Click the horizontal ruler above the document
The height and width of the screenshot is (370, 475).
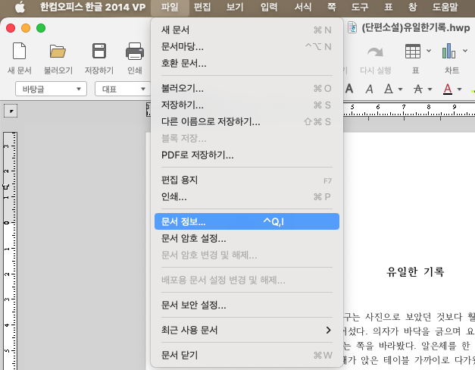click(x=409, y=109)
